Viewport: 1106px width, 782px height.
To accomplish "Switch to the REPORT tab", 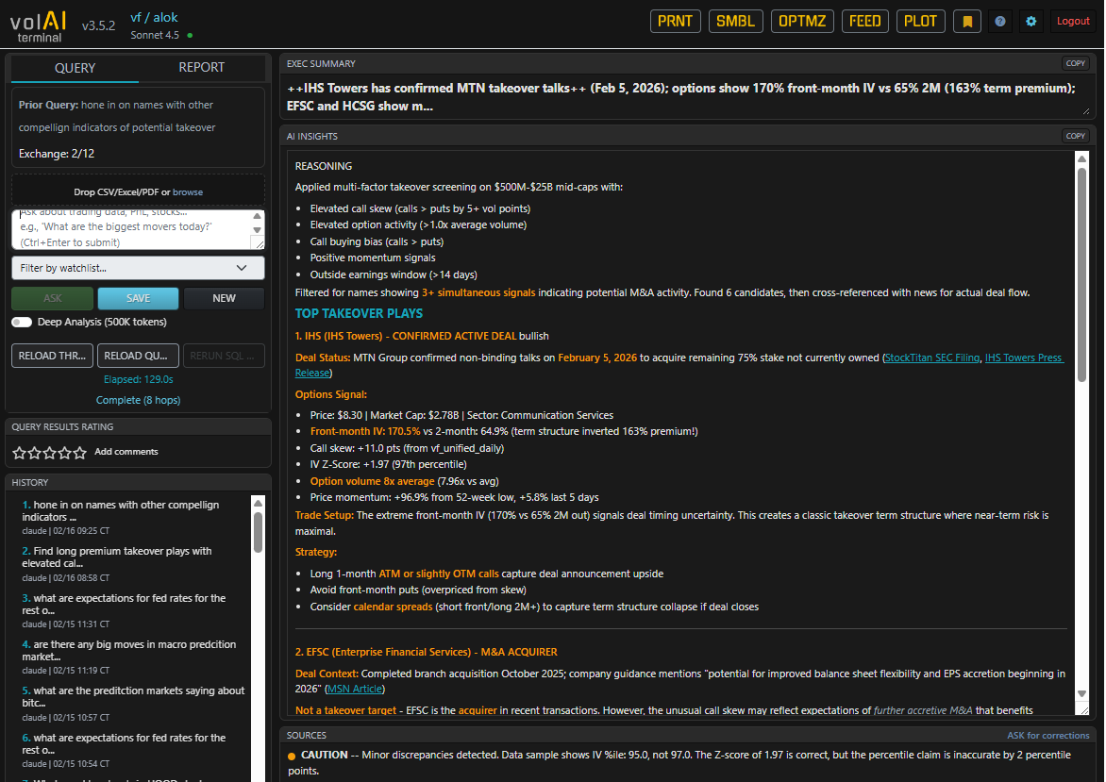I will tap(202, 68).
